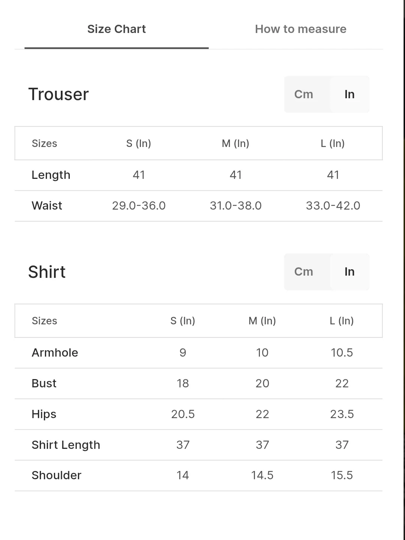Select the Shirt Length row label
Image resolution: width=405 pixels, height=540 pixels.
click(66, 445)
